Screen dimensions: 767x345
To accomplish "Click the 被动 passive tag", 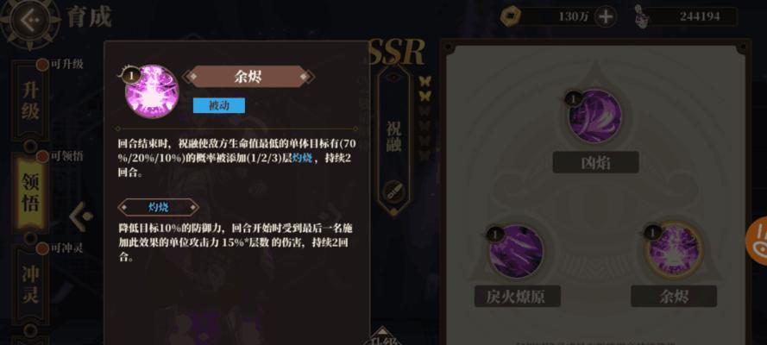I will 218,105.
